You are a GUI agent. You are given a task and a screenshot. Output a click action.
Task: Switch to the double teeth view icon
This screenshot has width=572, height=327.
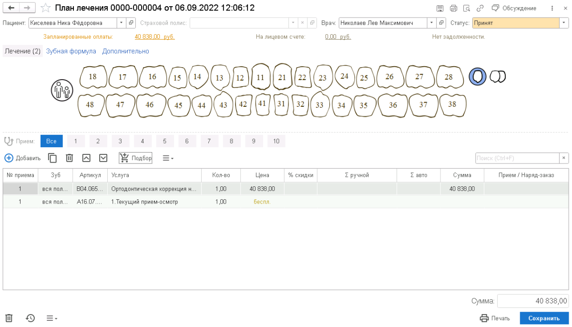tap(498, 76)
